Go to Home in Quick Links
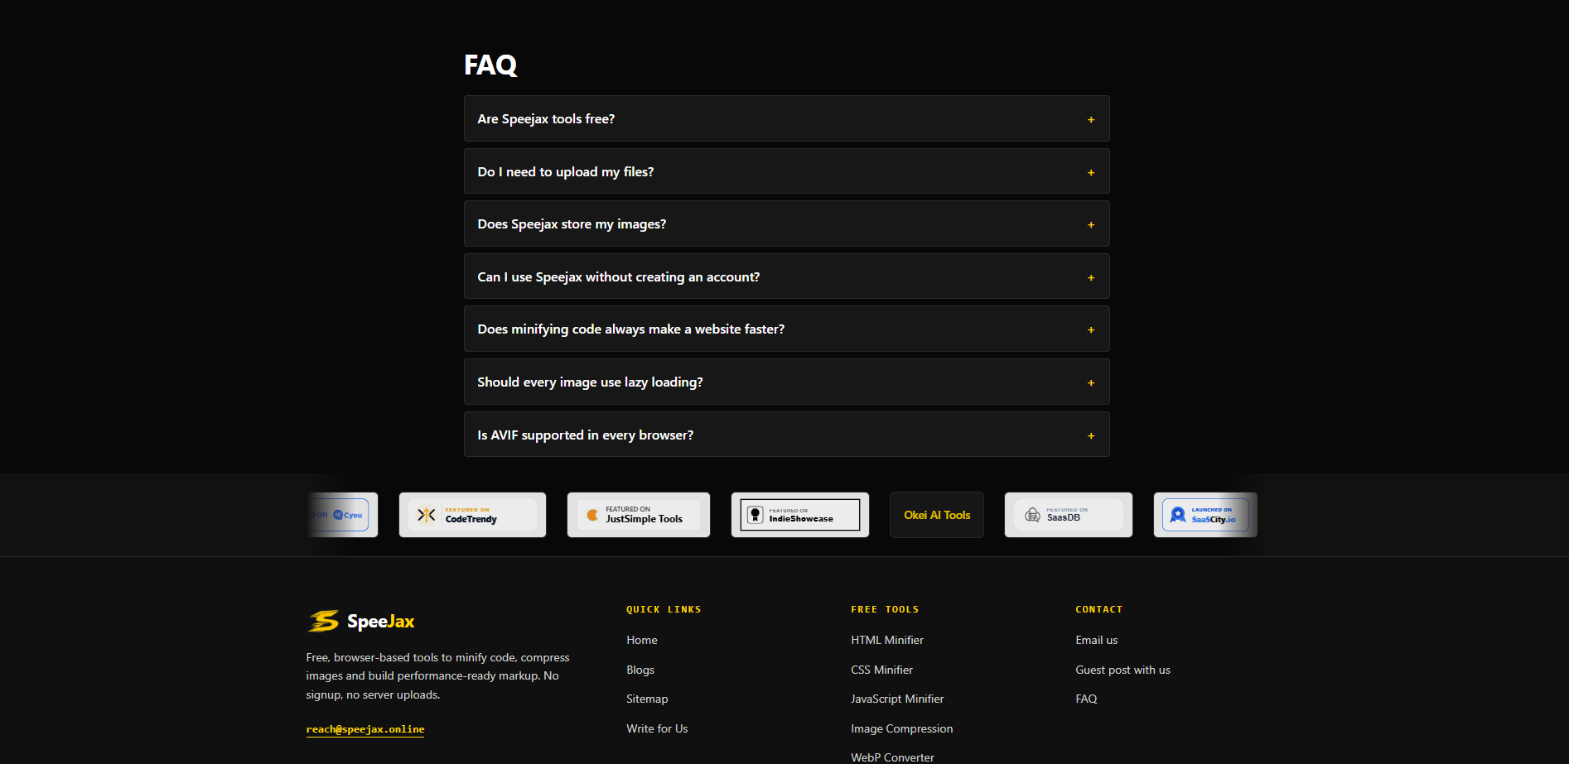This screenshot has height=764, width=1569. pos(642,640)
